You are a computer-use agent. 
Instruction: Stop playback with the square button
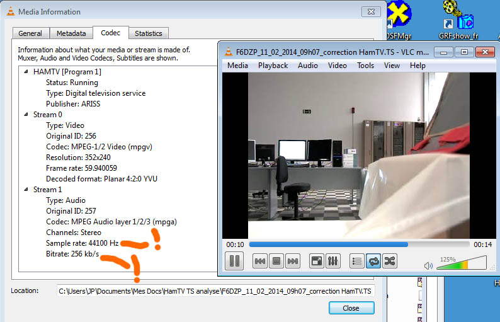tap(276, 262)
